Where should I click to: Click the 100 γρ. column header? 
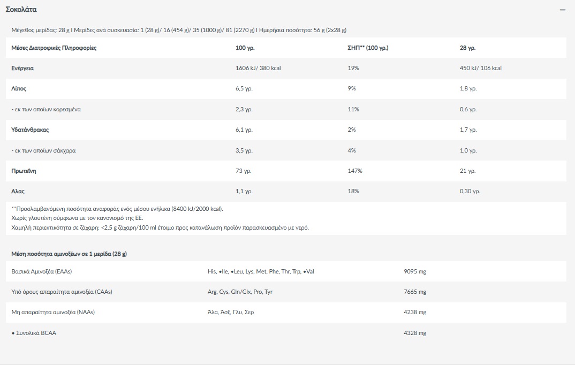click(245, 48)
